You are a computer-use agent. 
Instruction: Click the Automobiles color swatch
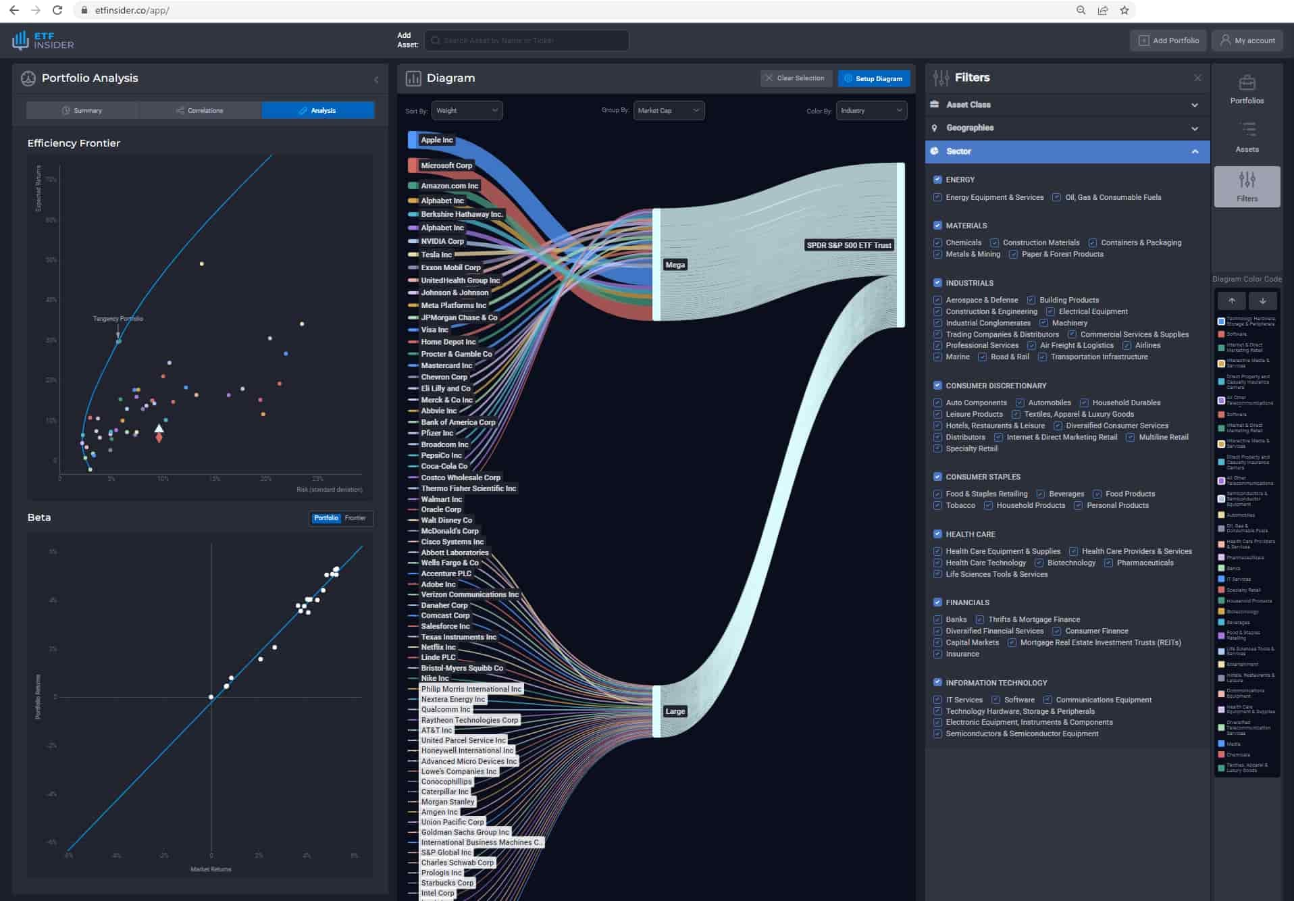pyautogui.click(x=1221, y=515)
